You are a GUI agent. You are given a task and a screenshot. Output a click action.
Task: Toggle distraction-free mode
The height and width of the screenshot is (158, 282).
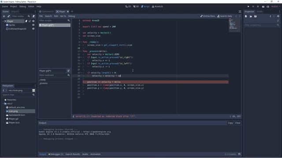240,11
